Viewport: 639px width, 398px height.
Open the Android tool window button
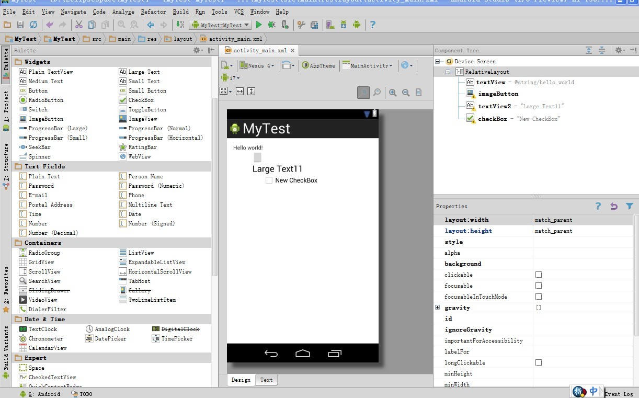40,394
